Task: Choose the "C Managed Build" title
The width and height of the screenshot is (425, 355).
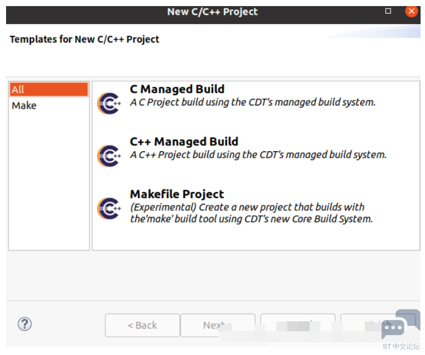Action: pyautogui.click(x=177, y=89)
